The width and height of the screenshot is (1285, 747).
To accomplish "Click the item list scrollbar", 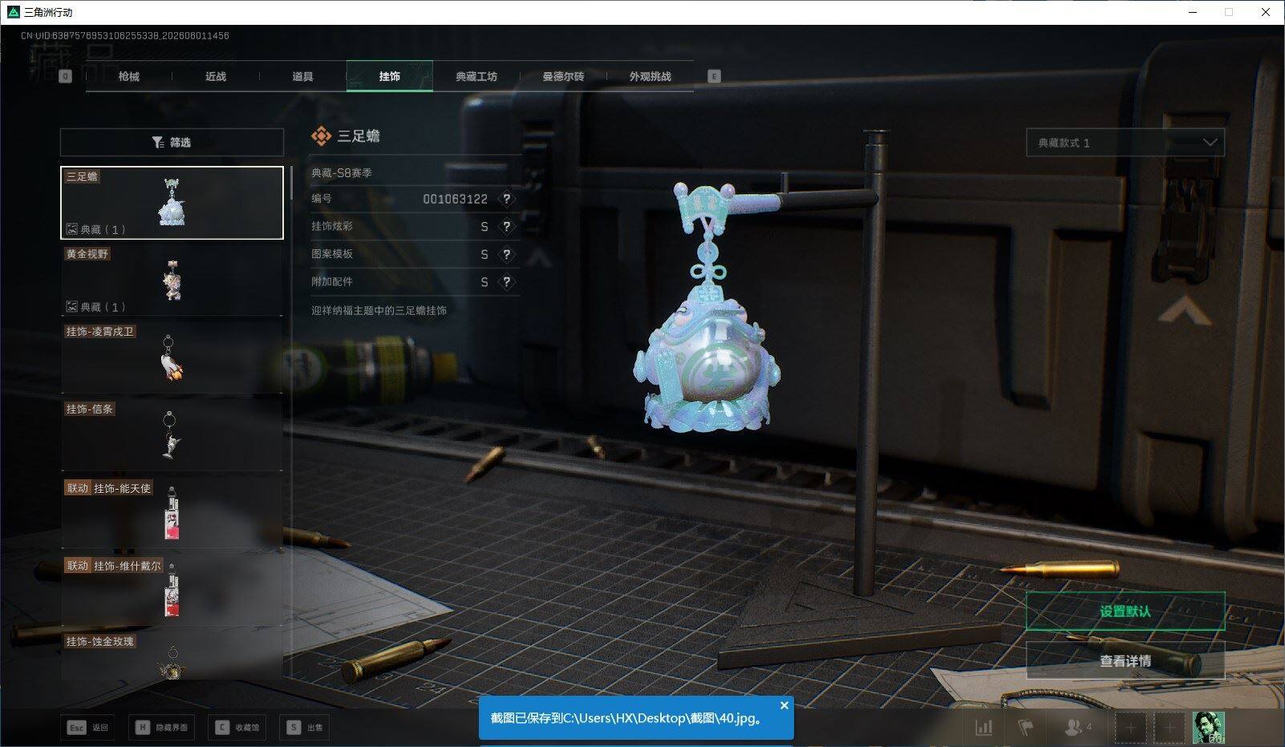I will click(x=290, y=184).
